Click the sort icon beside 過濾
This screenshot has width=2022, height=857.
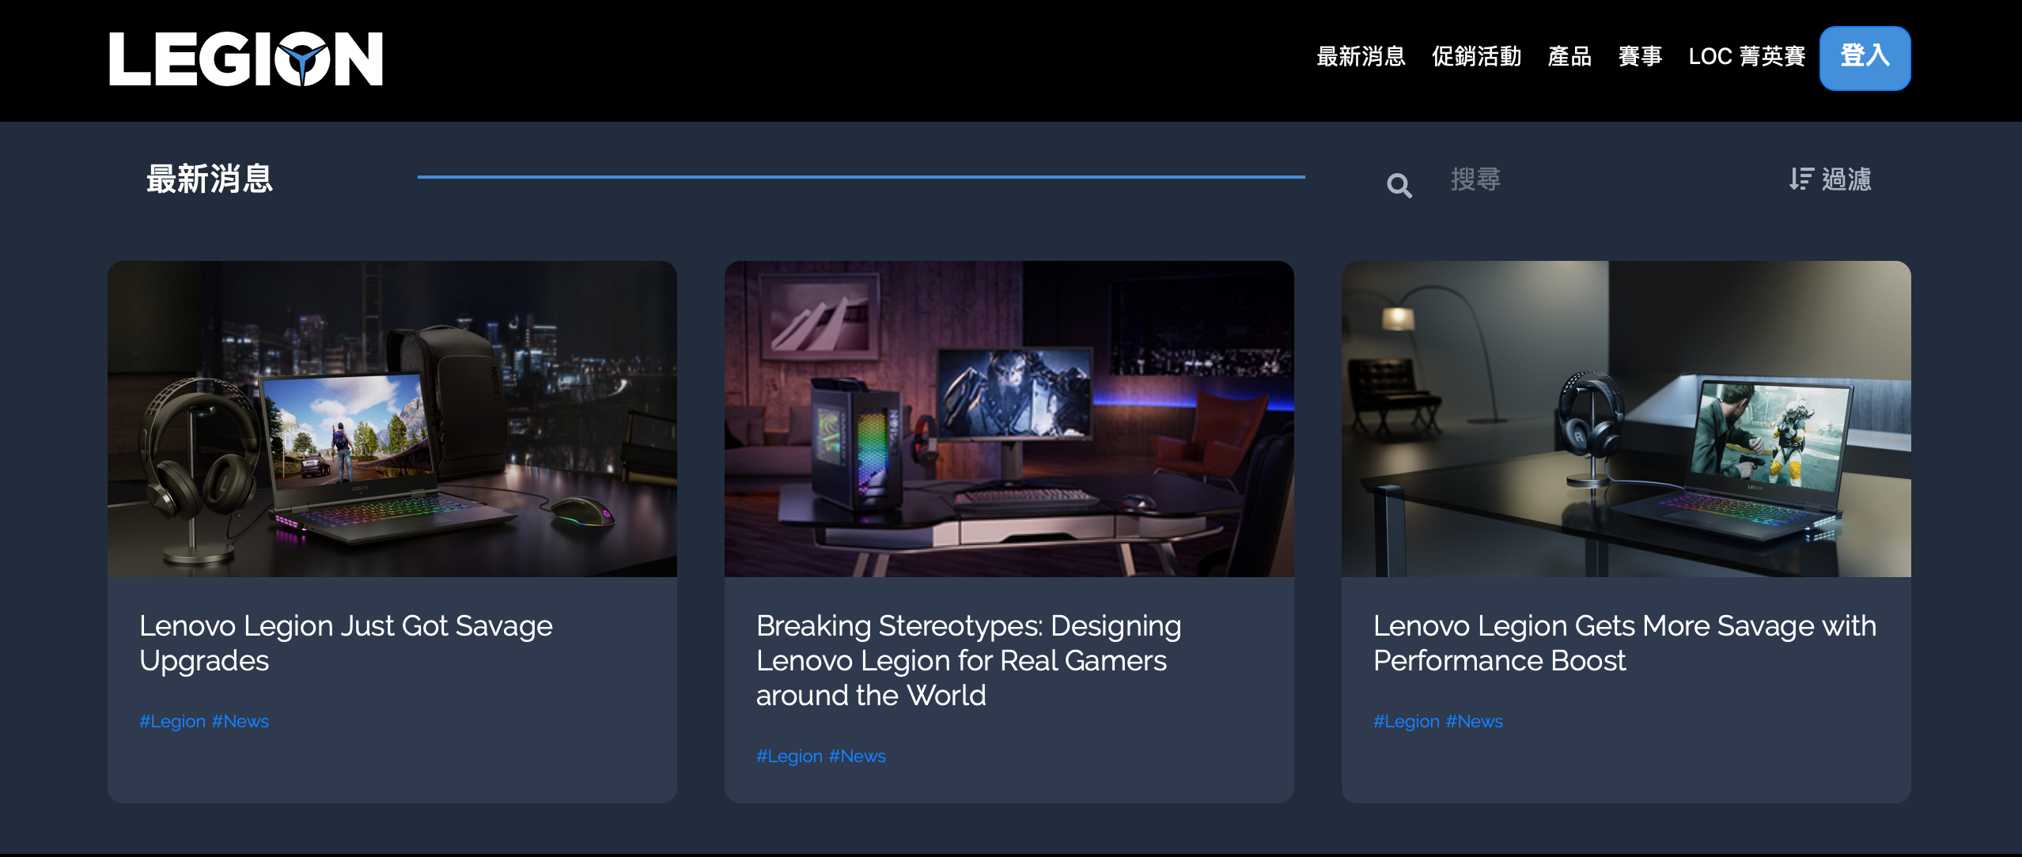pyautogui.click(x=1801, y=179)
